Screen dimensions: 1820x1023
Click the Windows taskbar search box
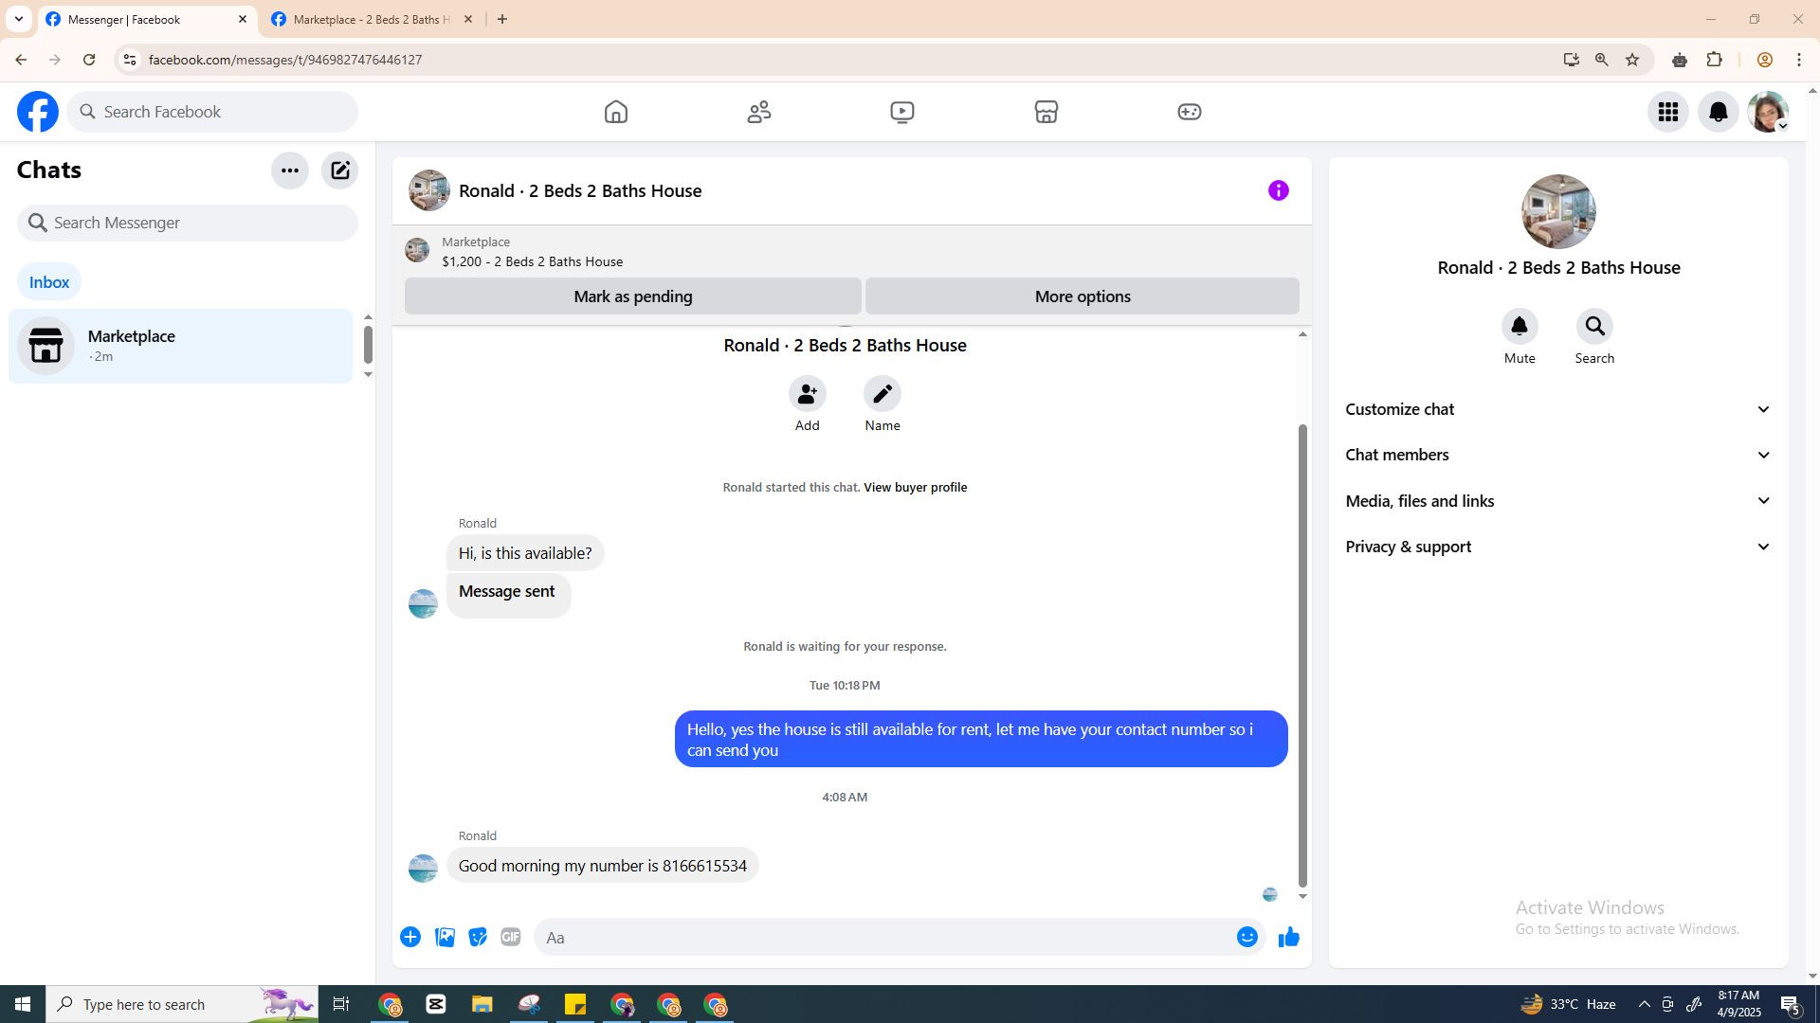pyautogui.click(x=182, y=1004)
